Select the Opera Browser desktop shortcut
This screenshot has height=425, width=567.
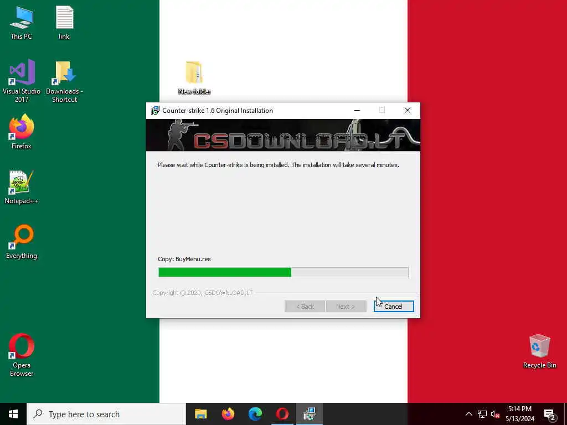tap(22, 355)
